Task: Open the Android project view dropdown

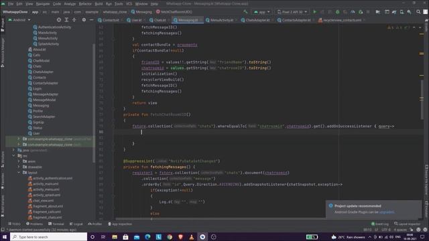Action: (x=19, y=20)
